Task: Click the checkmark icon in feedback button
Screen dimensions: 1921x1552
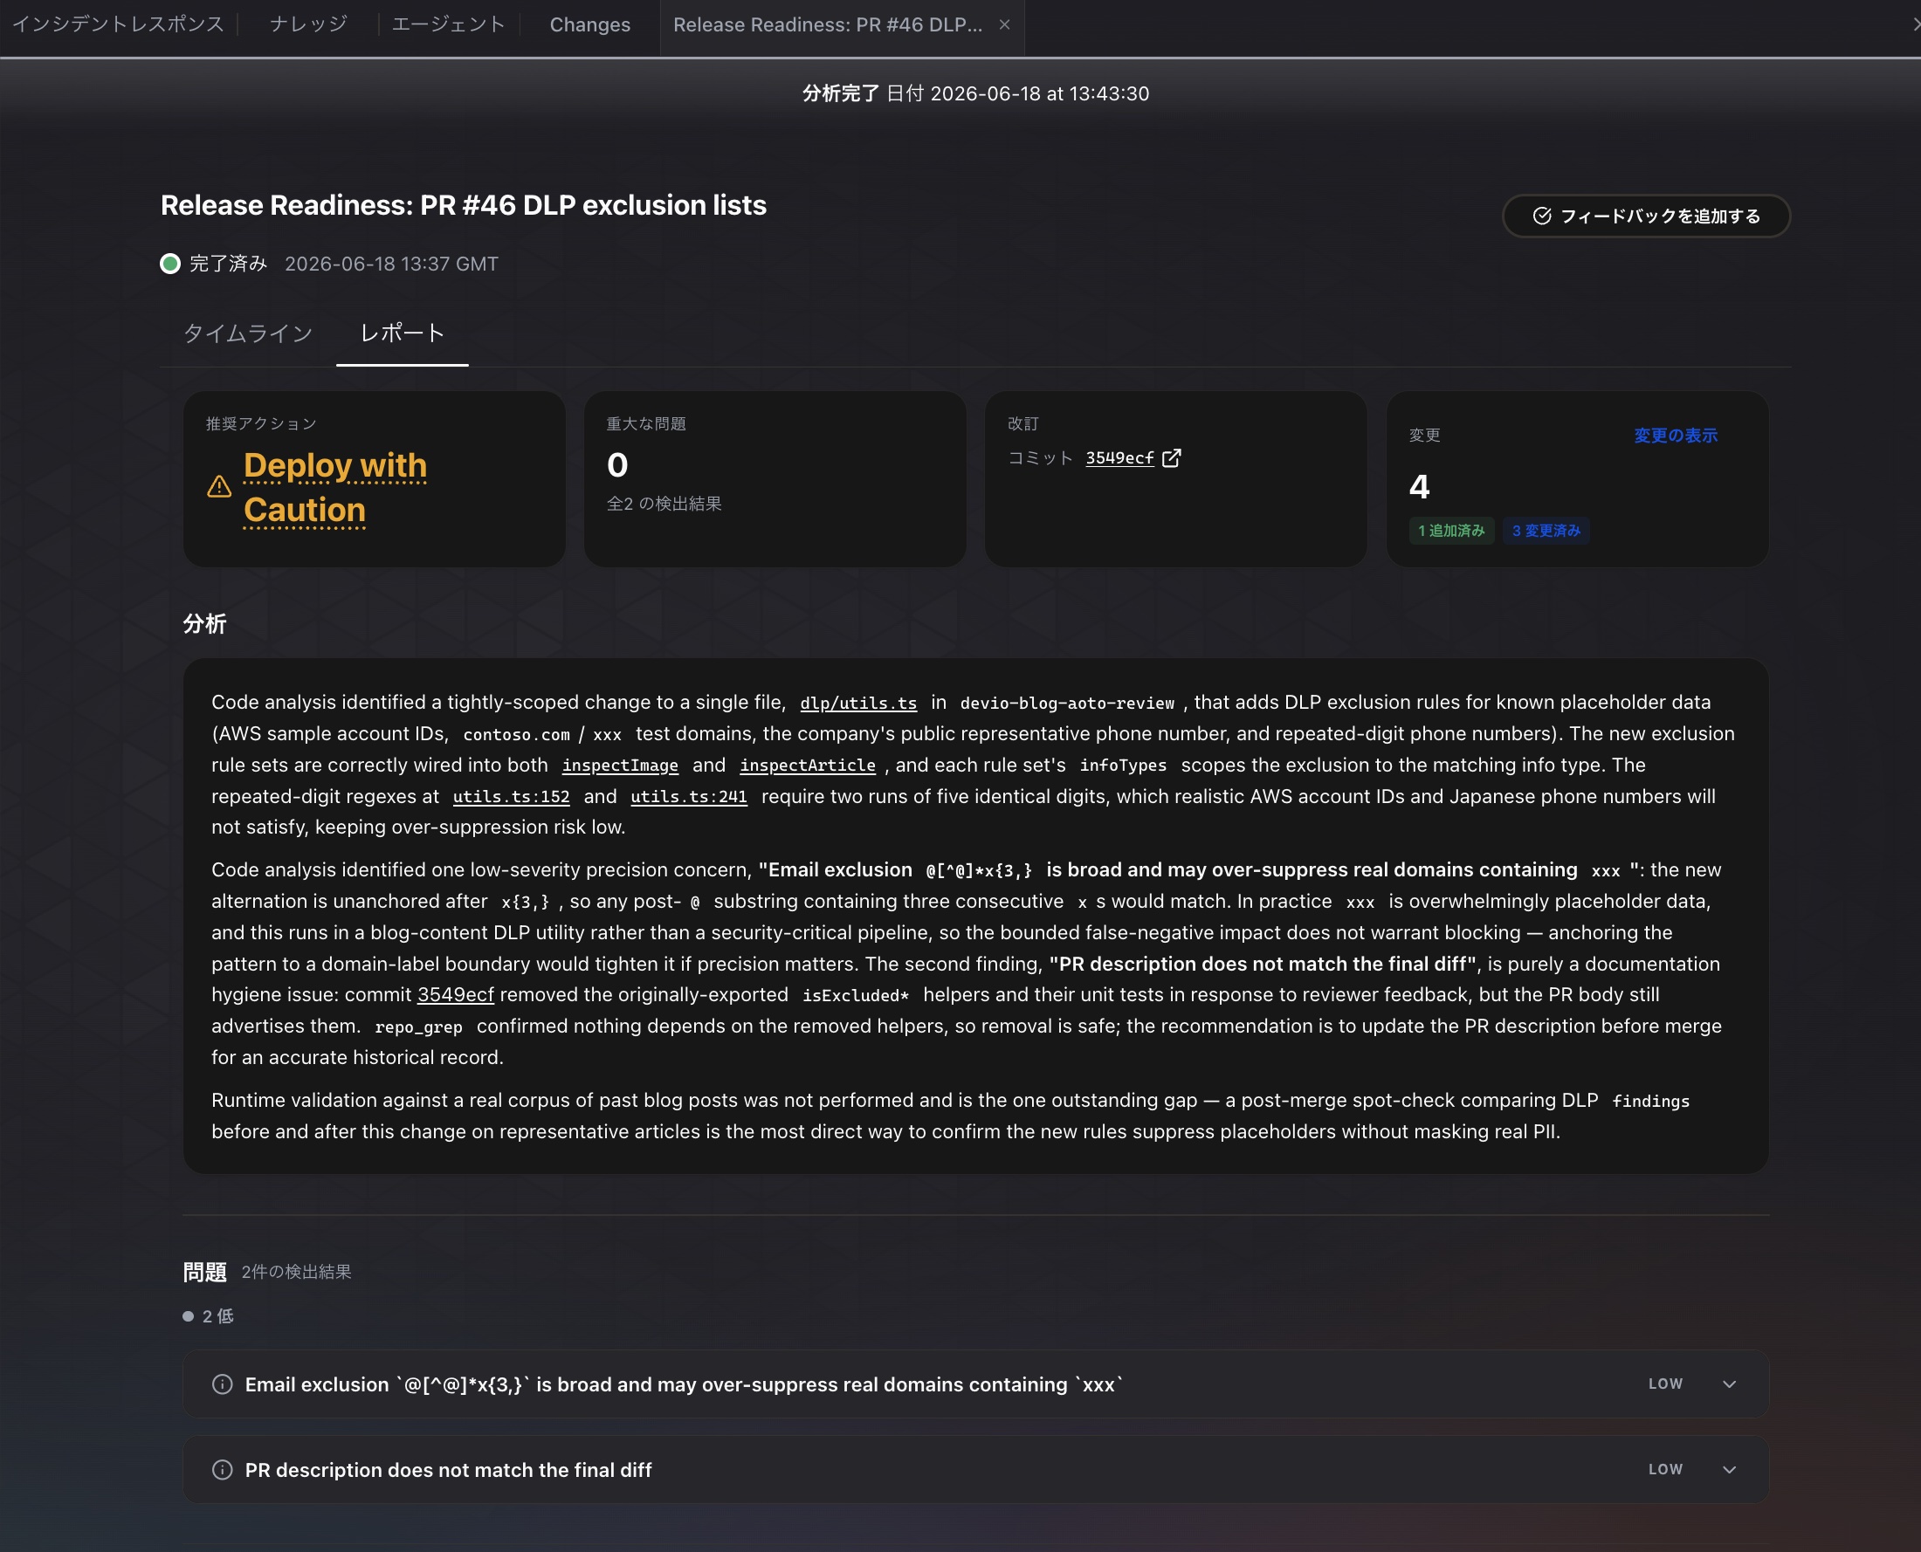Action: 1541,216
